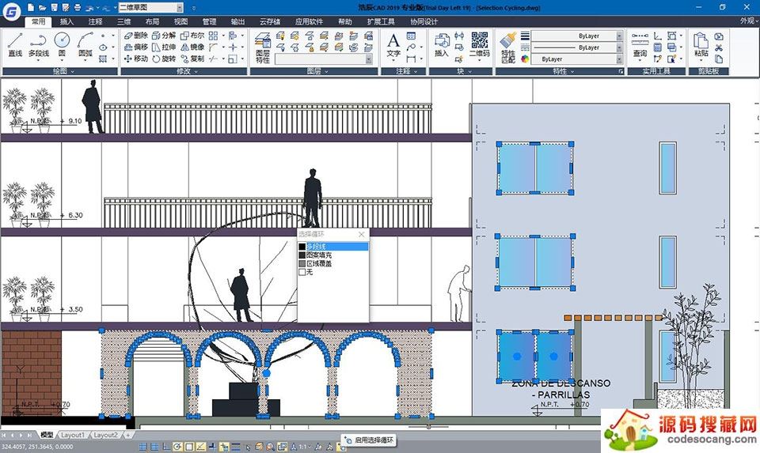
Task: Open the Layout1 tab
Action: click(x=73, y=435)
